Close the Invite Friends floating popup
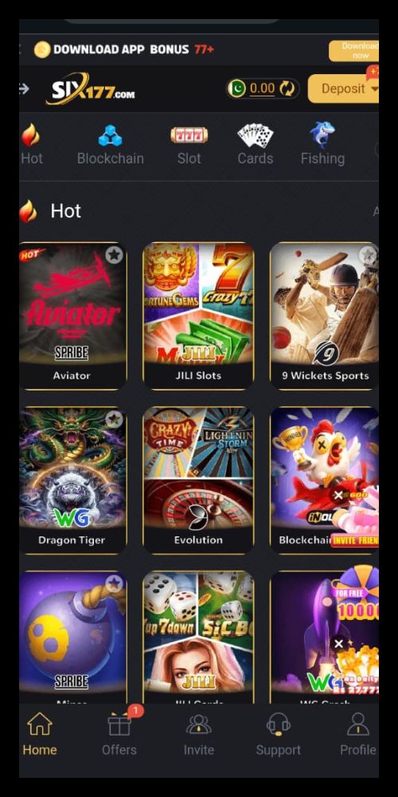Screen dimensions: 398x797 [x=338, y=496]
